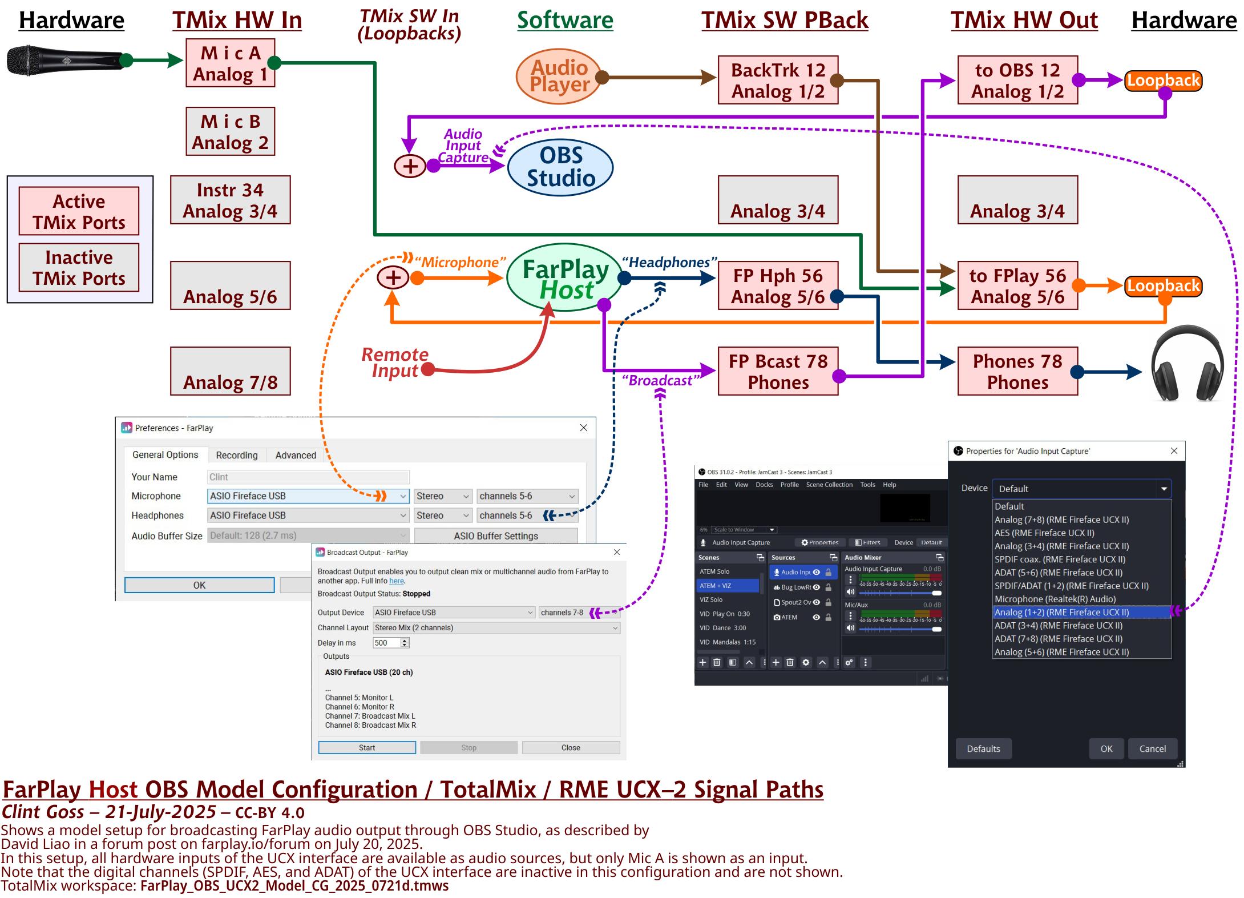1244x898 pixels.
Task: Open Audio Input Capture channel options dots
Action: [850, 580]
